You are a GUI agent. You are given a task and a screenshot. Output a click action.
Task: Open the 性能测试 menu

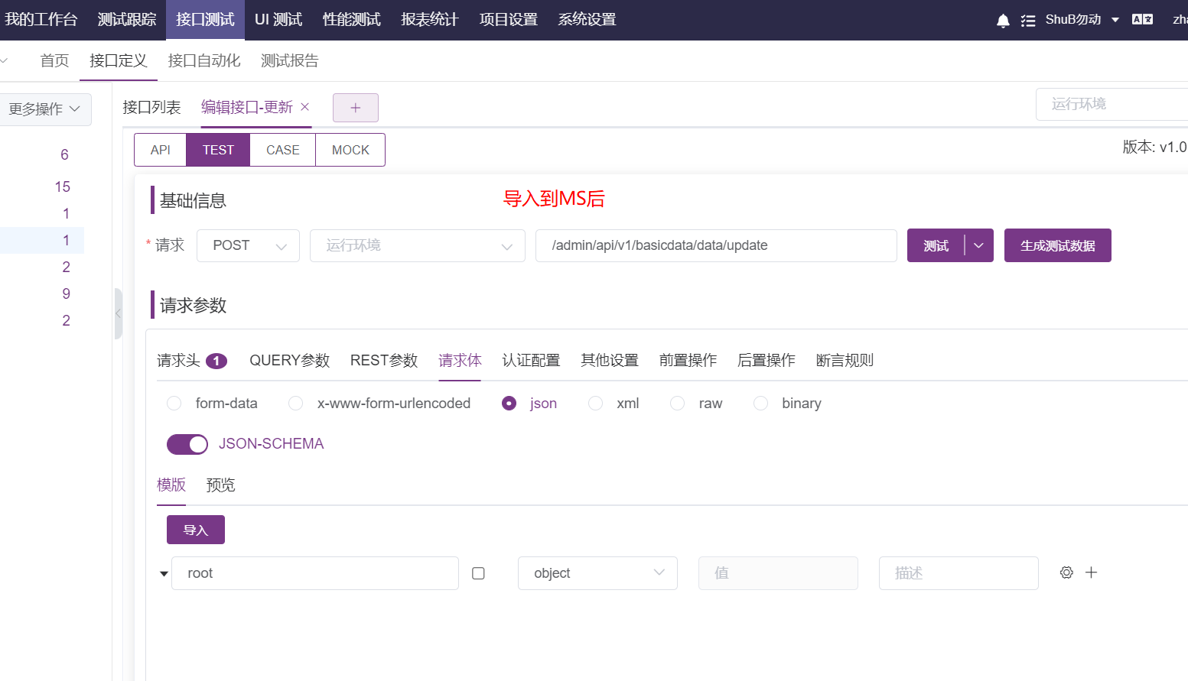(x=351, y=19)
